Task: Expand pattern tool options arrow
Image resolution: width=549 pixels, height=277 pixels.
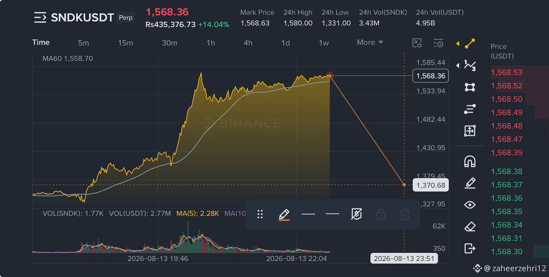Action: [x=458, y=65]
